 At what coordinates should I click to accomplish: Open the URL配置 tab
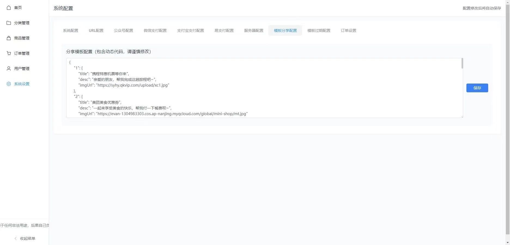point(96,30)
